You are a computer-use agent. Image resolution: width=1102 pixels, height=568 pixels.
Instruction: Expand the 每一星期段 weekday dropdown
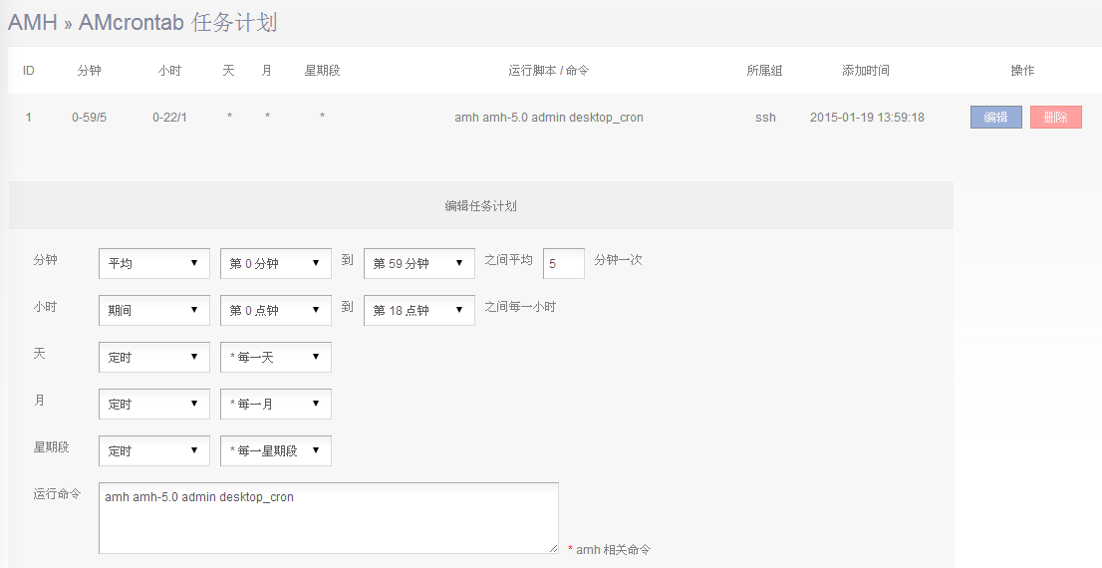pos(275,450)
